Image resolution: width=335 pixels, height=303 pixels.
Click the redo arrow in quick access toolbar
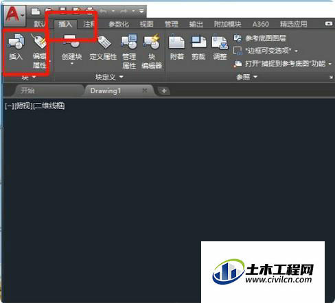[124, 11]
